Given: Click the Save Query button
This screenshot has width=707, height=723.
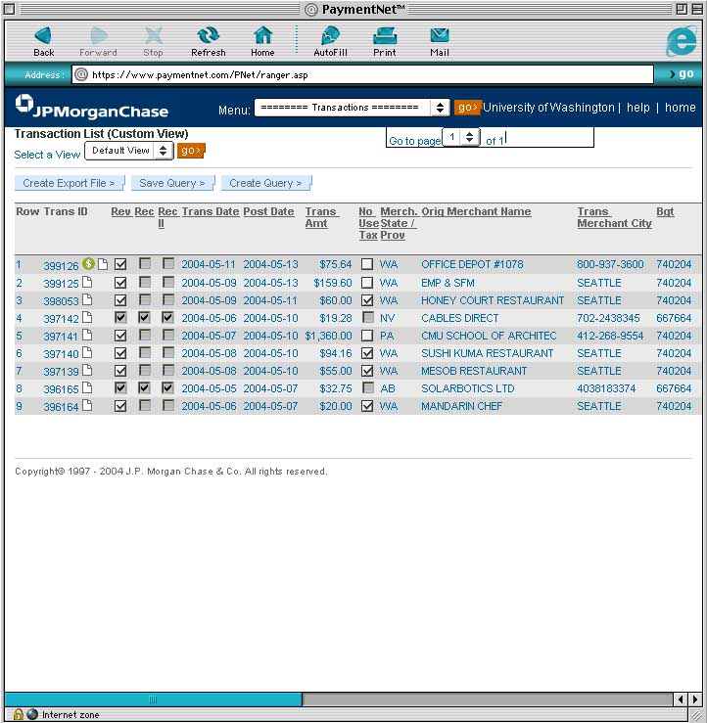Looking at the screenshot, I should tap(172, 183).
